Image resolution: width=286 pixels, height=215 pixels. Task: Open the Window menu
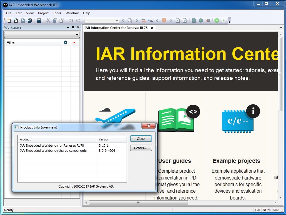tap(72, 13)
